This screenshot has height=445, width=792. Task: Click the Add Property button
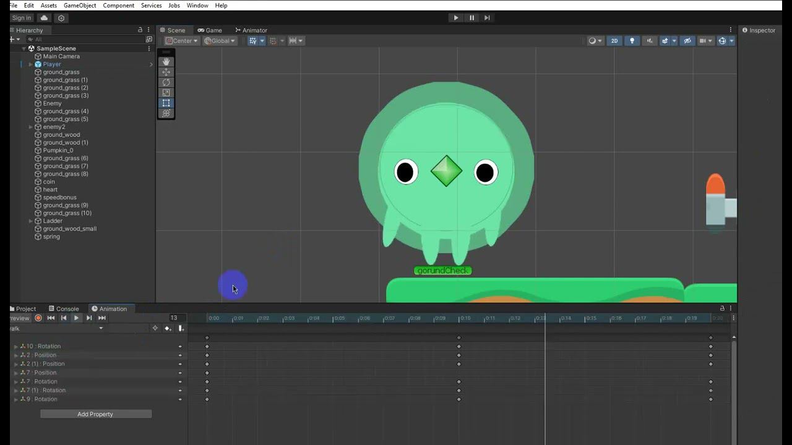coord(95,414)
